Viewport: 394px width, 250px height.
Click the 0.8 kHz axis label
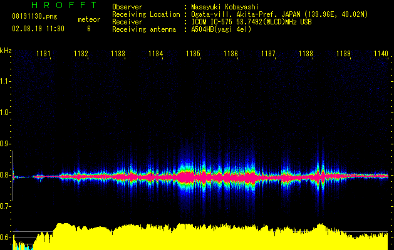point(4,175)
